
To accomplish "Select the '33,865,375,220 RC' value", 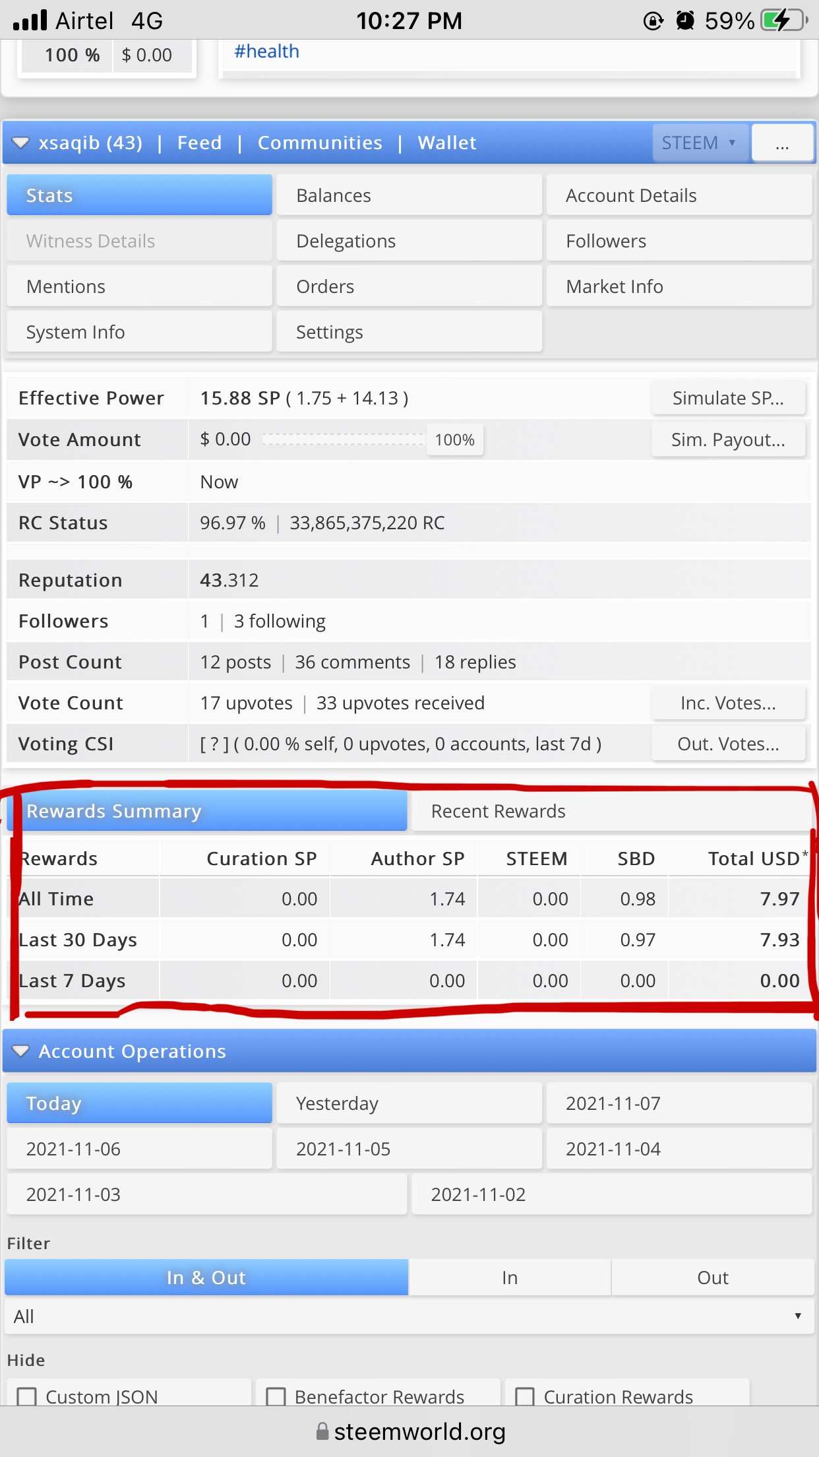I will pos(367,523).
